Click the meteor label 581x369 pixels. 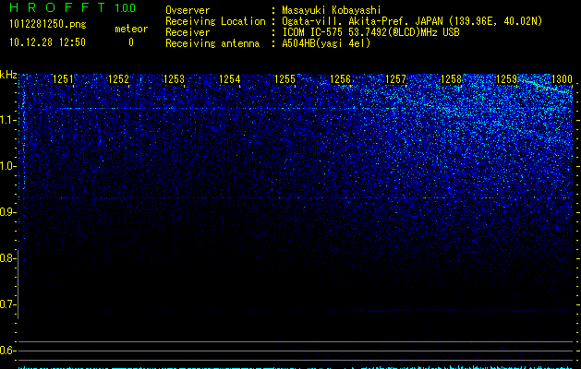coord(131,29)
